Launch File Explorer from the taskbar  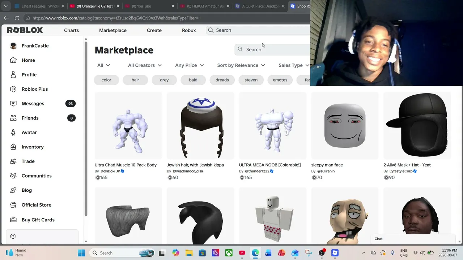(x=188, y=253)
